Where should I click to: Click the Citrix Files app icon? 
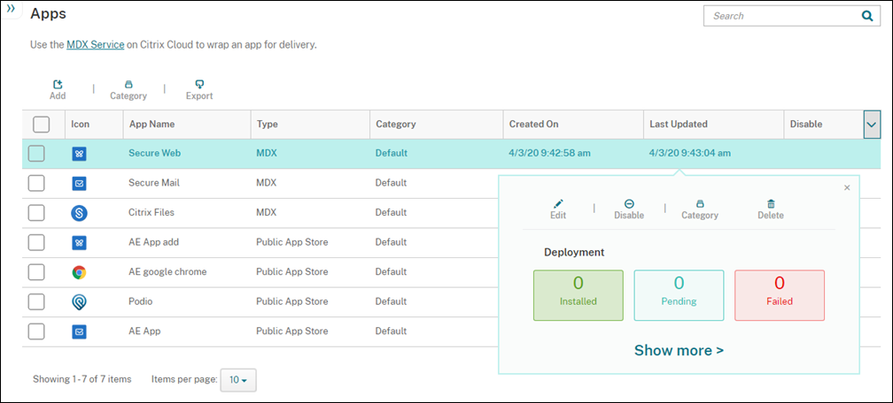coord(79,213)
